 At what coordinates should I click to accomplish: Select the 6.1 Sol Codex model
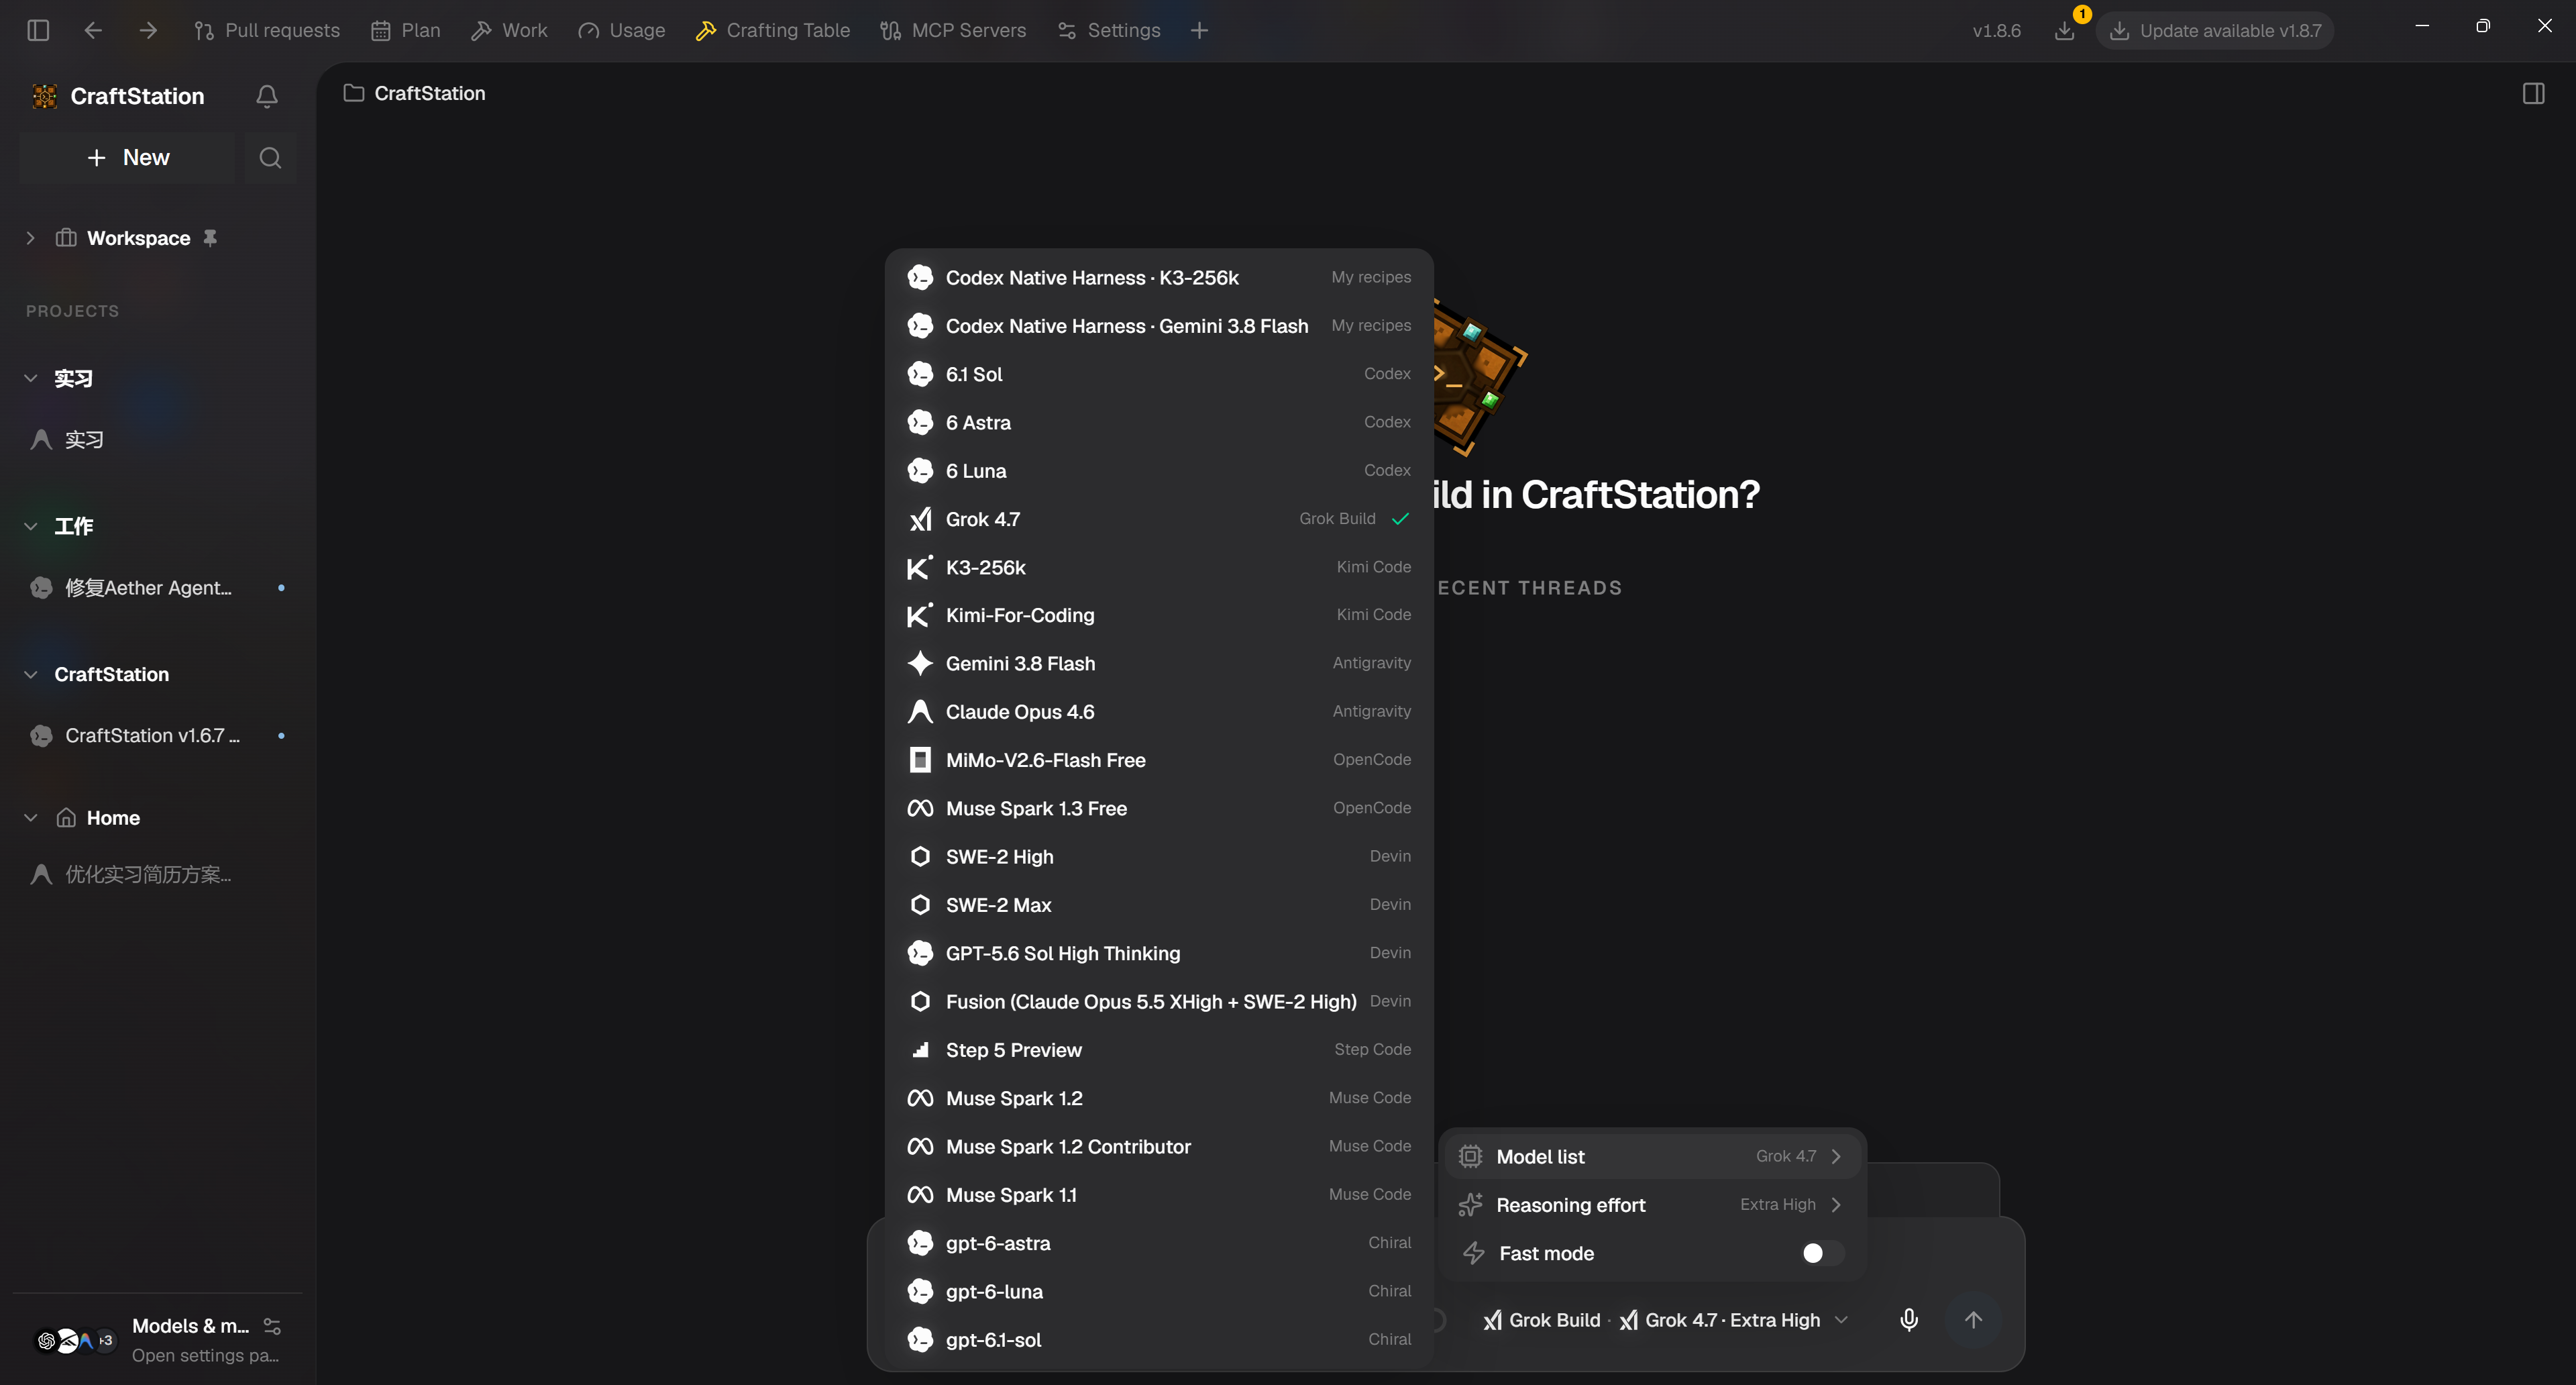click(1159, 374)
